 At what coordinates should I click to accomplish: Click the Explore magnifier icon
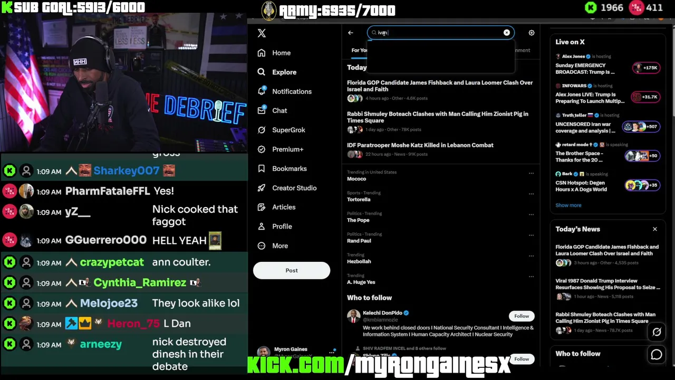[x=262, y=72]
